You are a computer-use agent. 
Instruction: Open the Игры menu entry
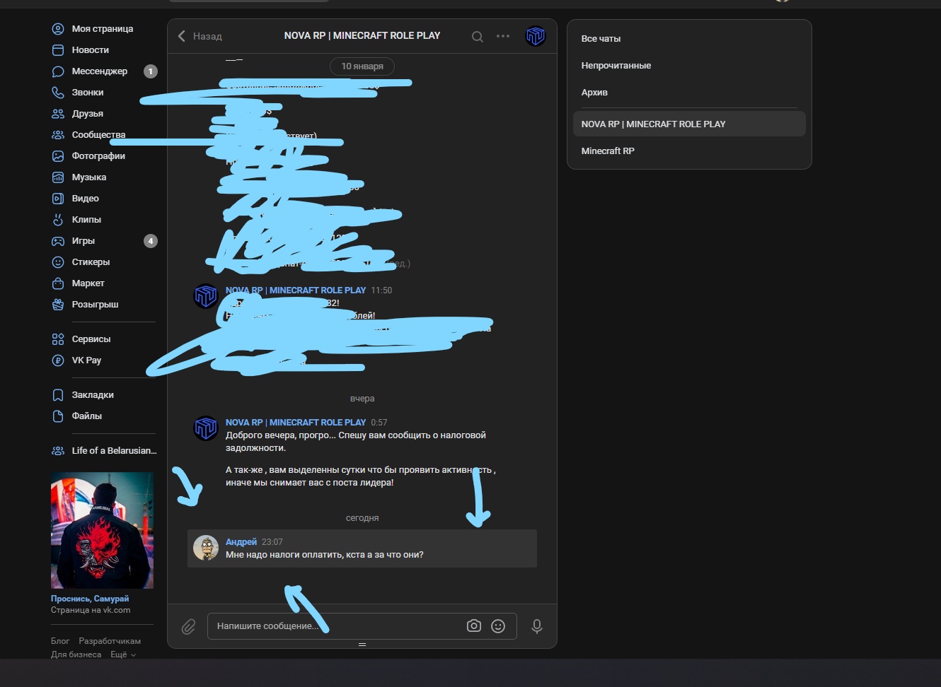coord(103,241)
